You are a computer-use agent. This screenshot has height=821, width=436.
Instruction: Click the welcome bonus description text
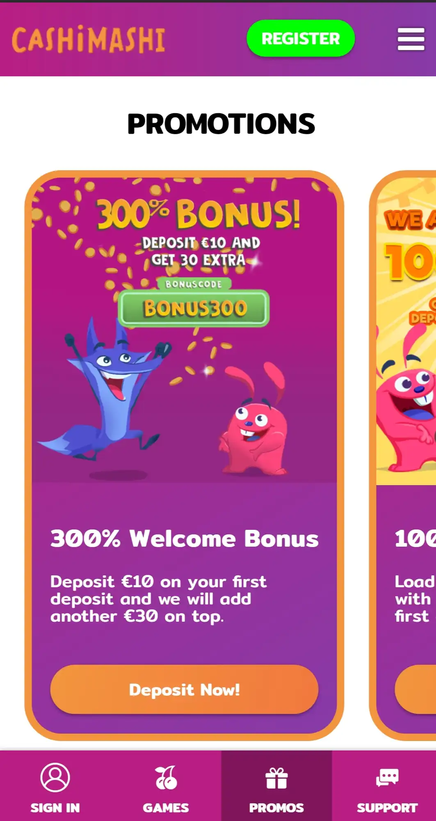158,599
